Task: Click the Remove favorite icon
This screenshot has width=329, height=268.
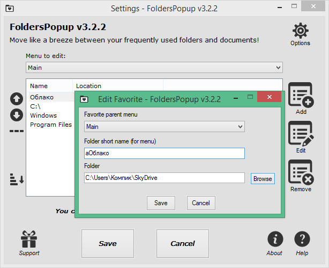Action: pos(301,172)
